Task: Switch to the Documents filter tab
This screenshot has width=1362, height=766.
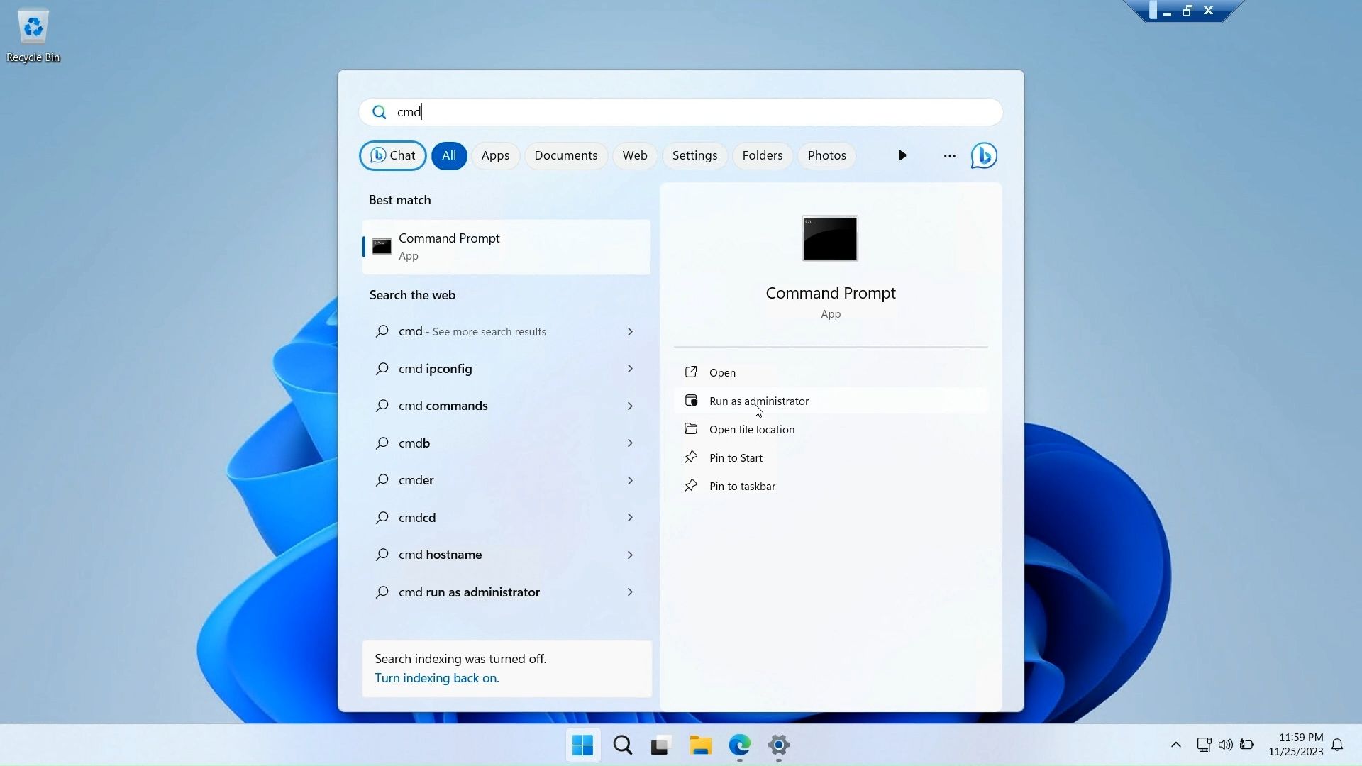Action: [565, 155]
